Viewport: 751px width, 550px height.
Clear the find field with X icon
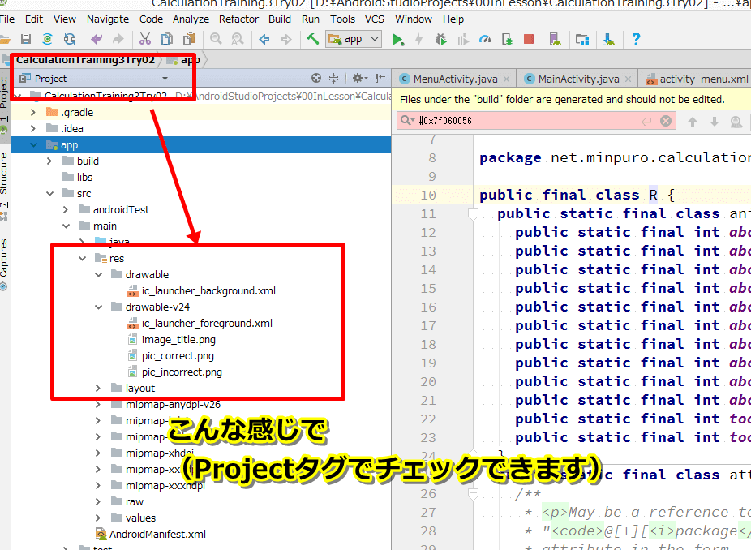pyautogui.click(x=666, y=121)
